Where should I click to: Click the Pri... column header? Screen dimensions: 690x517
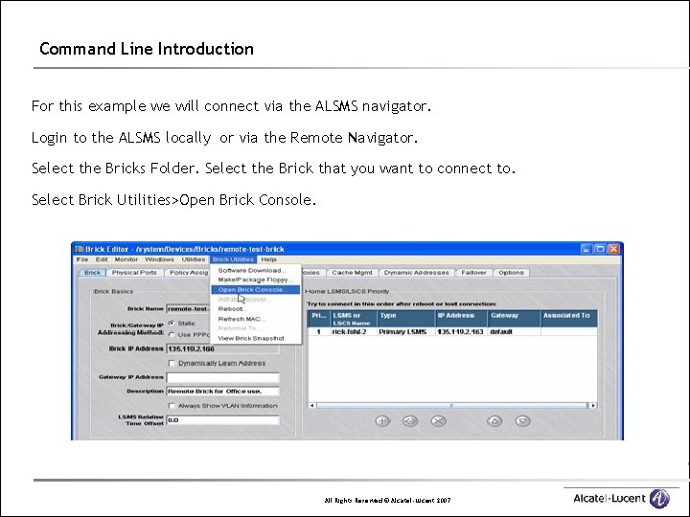319,319
